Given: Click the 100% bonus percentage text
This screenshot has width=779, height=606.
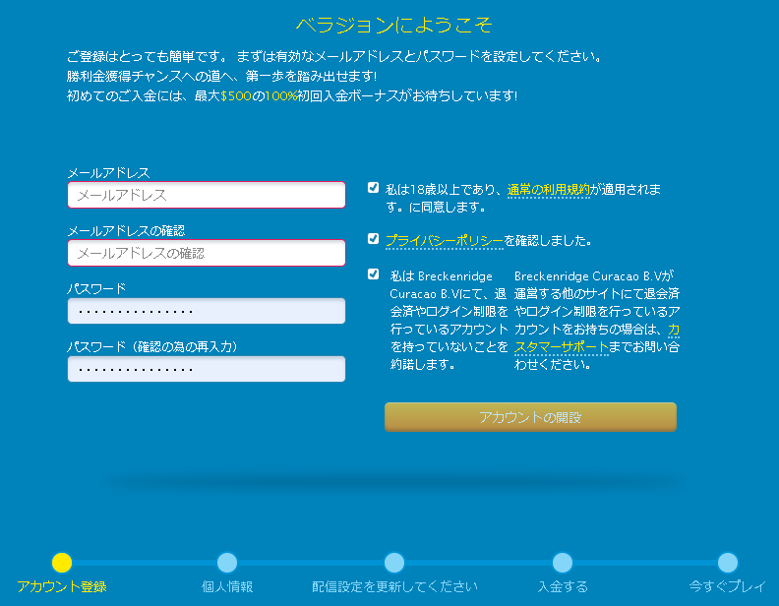Looking at the screenshot, I should coord(281,95).
